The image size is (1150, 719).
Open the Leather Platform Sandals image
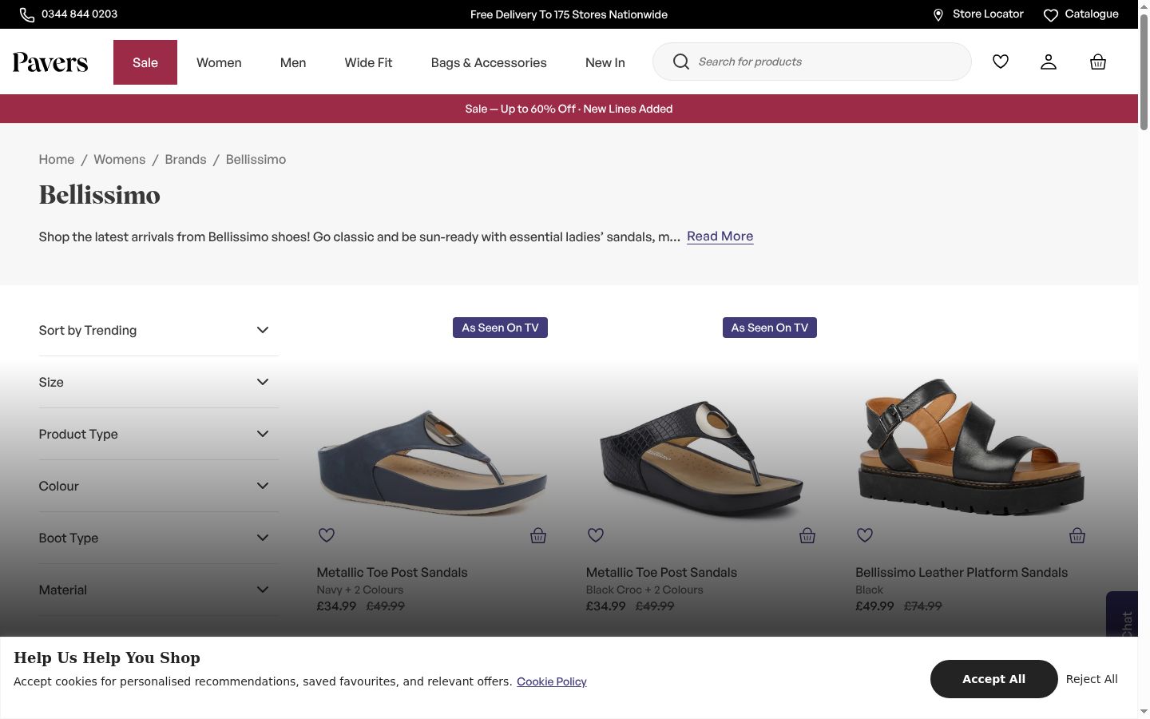pyautogui.click(x=971, y=447)
